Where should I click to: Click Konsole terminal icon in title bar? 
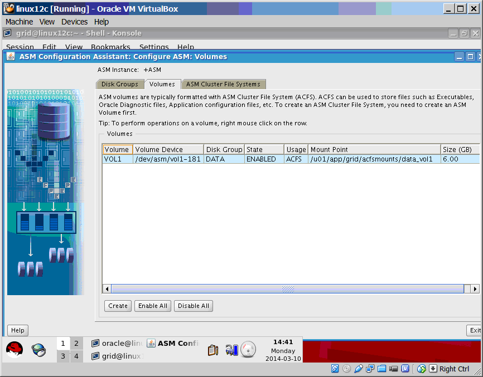point(8,33)
